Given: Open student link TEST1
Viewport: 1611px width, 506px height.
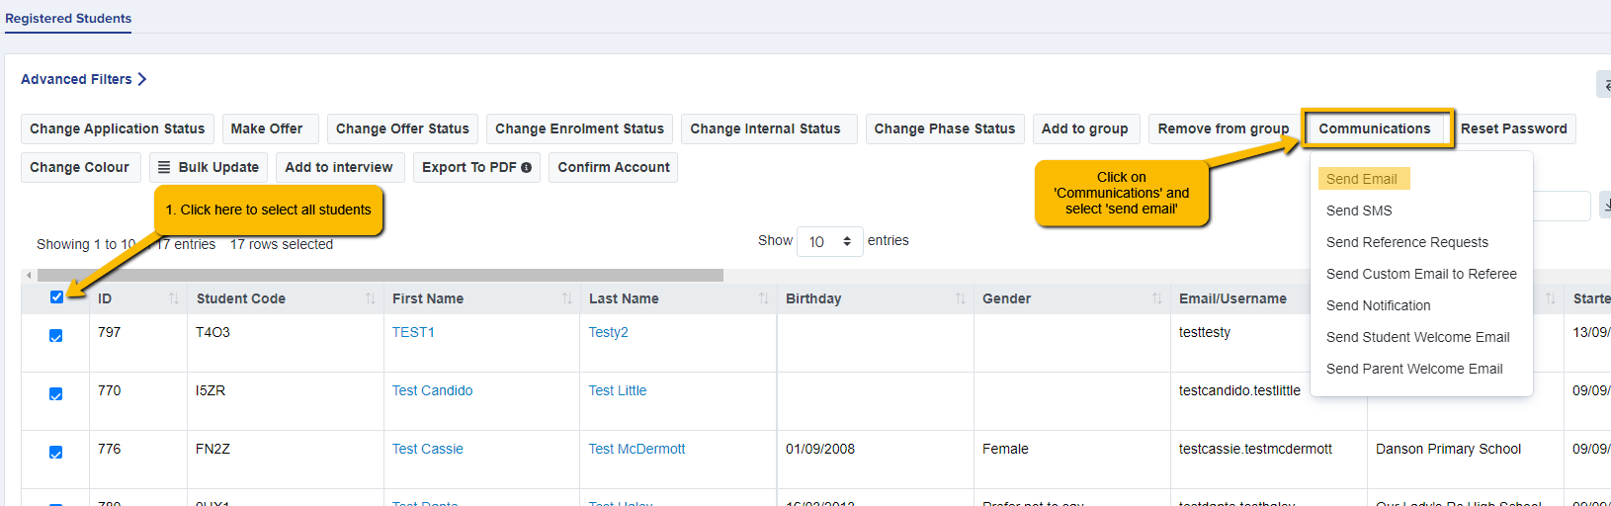Looking at the screenshot, I should coord(413,332).
